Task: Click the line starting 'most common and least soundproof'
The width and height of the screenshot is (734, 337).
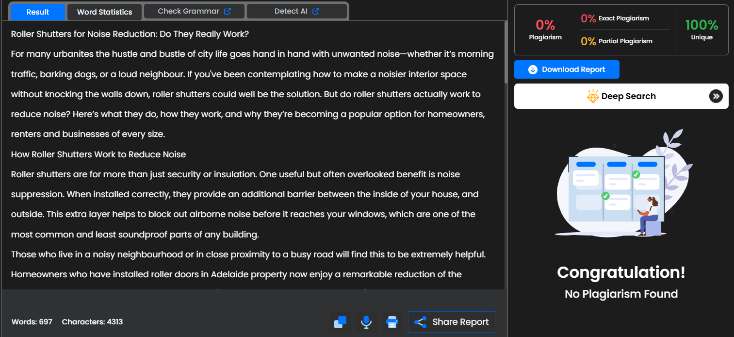Action: 135,235
